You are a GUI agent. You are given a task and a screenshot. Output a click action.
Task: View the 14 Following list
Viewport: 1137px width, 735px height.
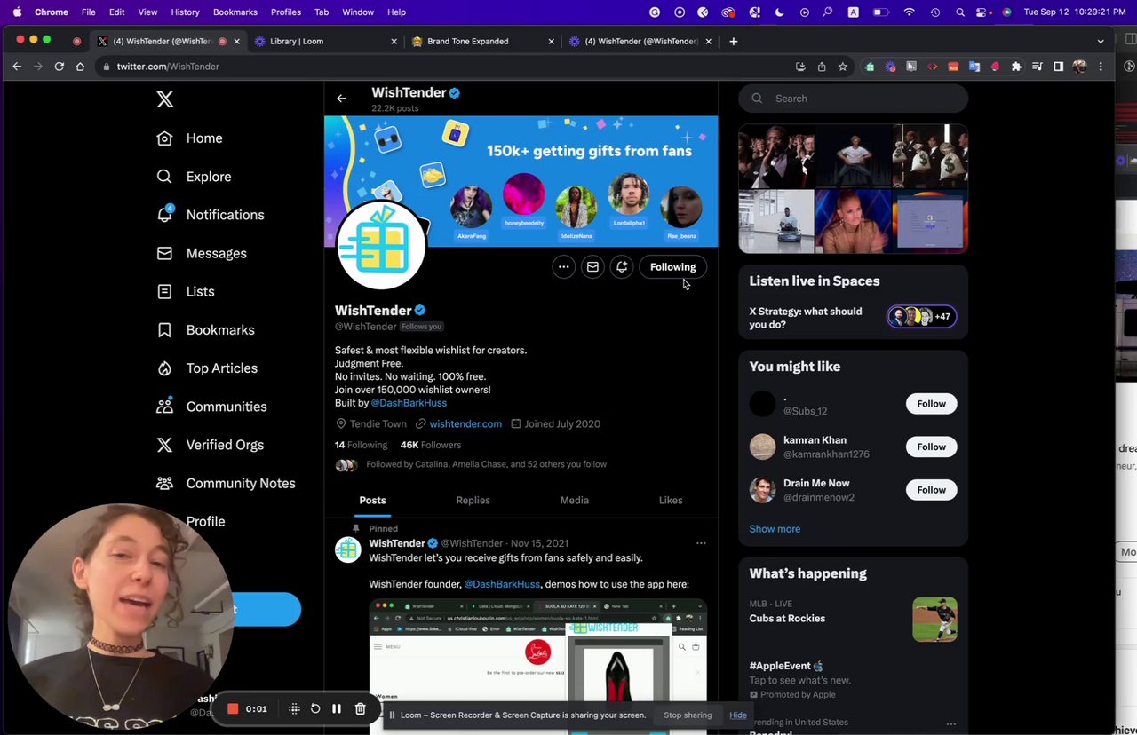pos(361,445)
